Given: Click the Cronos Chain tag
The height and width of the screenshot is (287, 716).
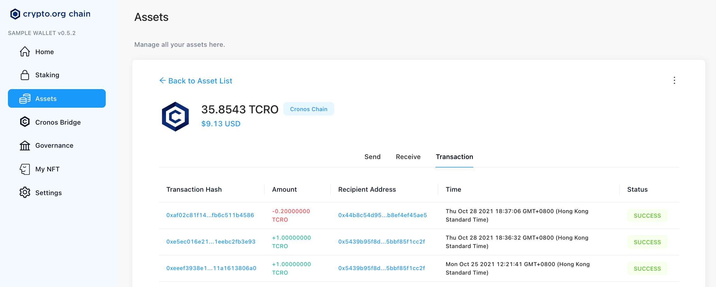Looking at the screenshot, I should coord(309,109).
